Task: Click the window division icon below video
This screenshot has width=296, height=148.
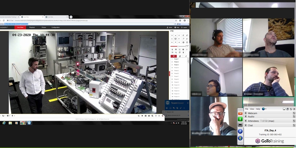Action: 7,116
